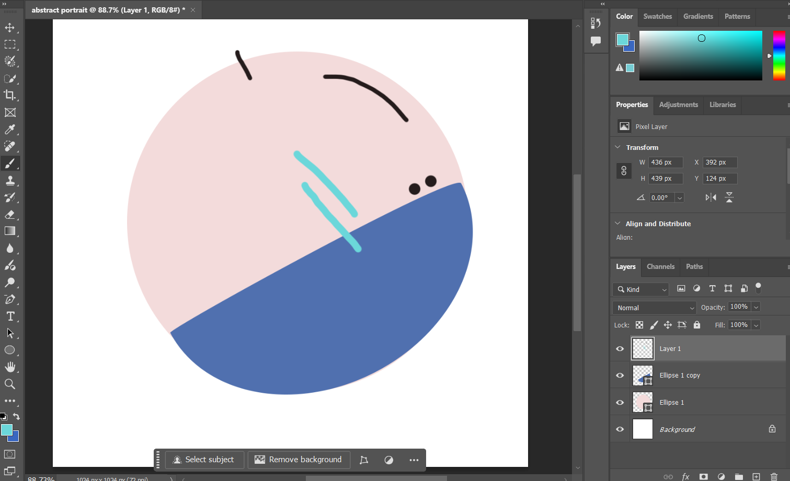
Task: Select the Move tool
Action: [10, 28]
